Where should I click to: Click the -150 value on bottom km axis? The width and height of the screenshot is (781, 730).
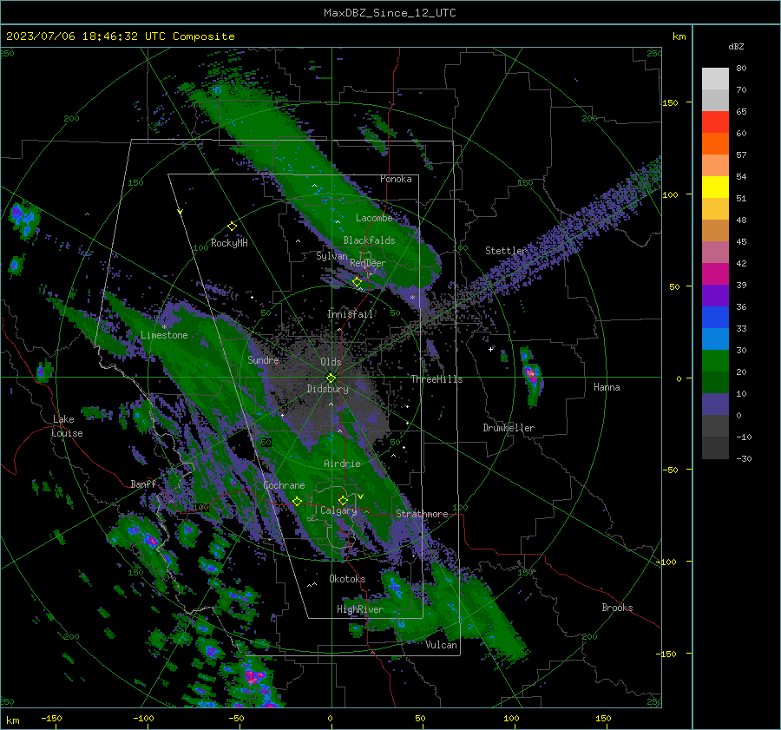[51, 718]
